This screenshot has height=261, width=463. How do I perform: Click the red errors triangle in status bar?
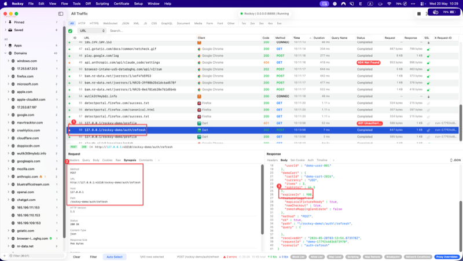(225, 257)
